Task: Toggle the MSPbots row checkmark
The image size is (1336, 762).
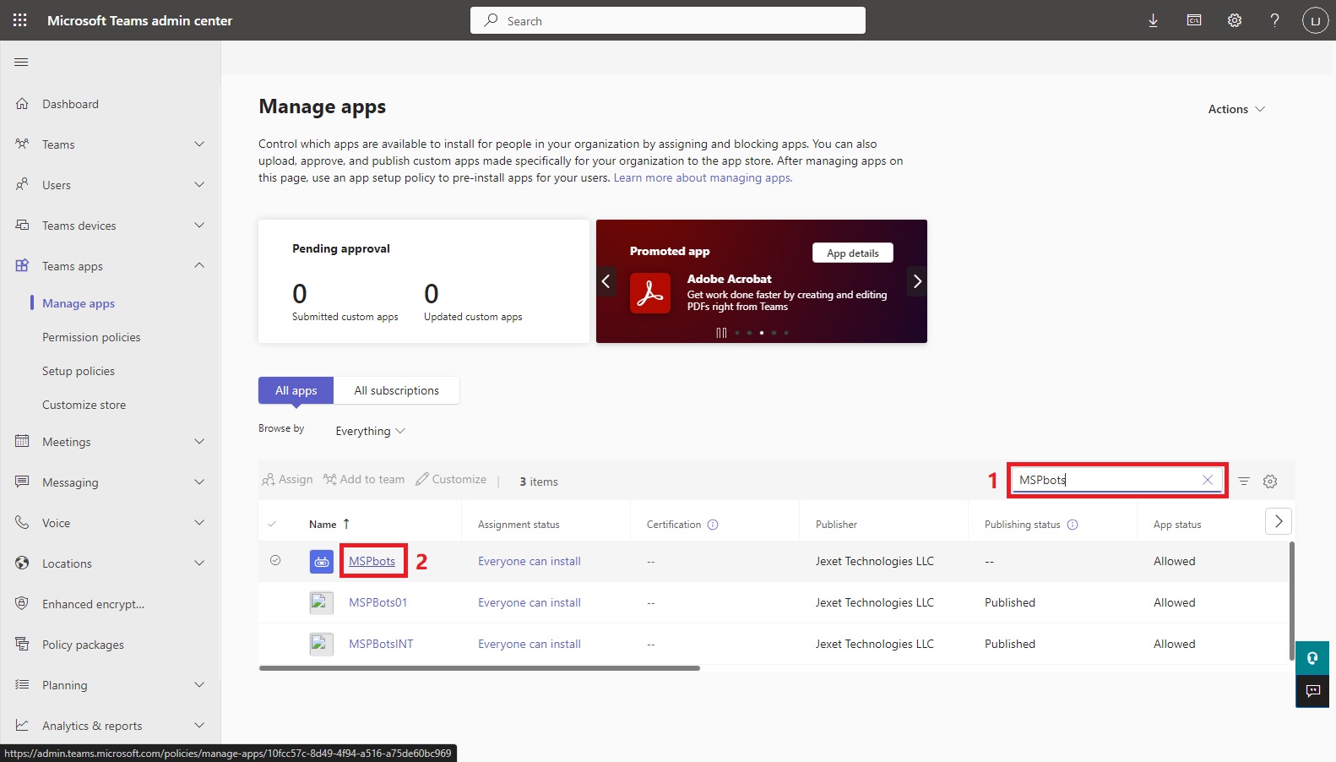Action: click(x=275, y=560)
